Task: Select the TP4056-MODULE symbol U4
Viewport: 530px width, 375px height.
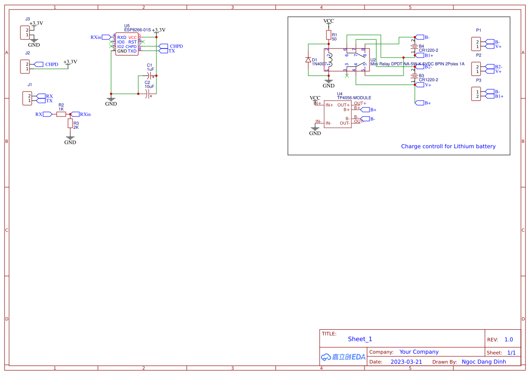Action: [x=338, y=113]
